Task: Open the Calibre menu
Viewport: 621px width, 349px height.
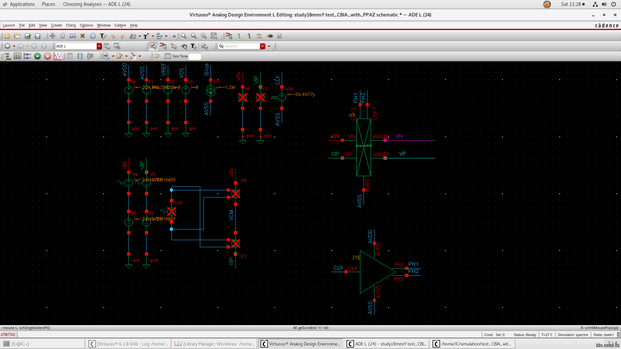Action: (120, 25)
